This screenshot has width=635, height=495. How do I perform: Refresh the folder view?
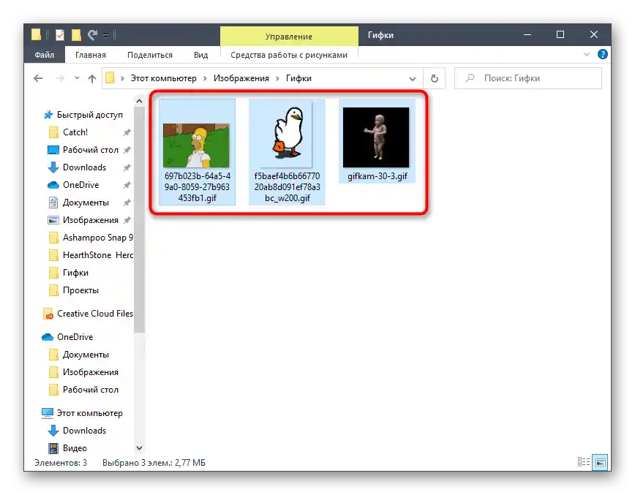(434, 78)
